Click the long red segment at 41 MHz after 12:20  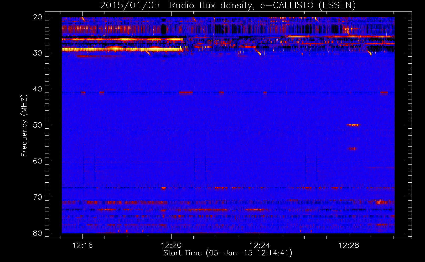tap(186, 92)
